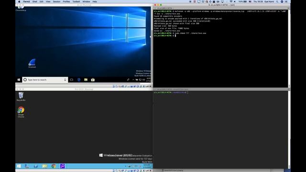Click the microphone icon in Windows search box
The height and width of the screenshot is (172, 306).
click(65, 80)
